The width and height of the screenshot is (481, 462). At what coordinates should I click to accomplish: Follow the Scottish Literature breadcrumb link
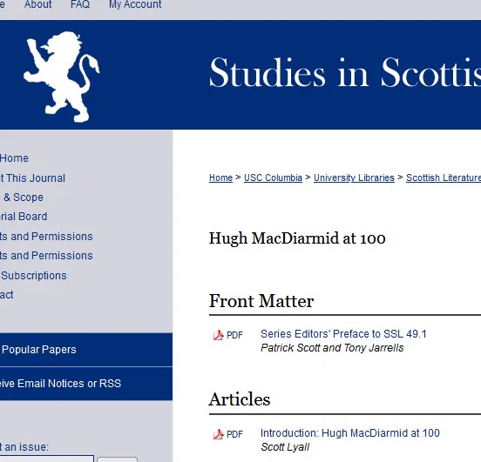coord(444,177)
